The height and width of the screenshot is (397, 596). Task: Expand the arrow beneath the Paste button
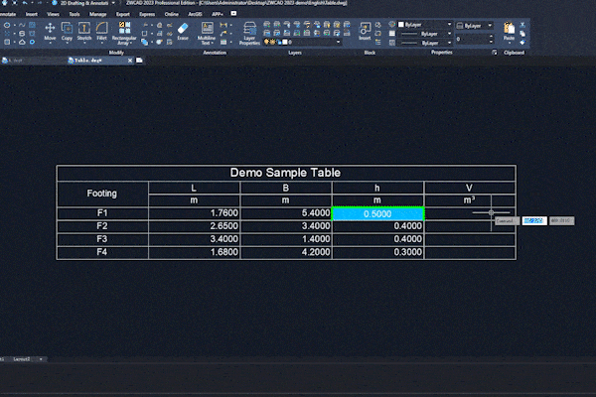point(509,43)
